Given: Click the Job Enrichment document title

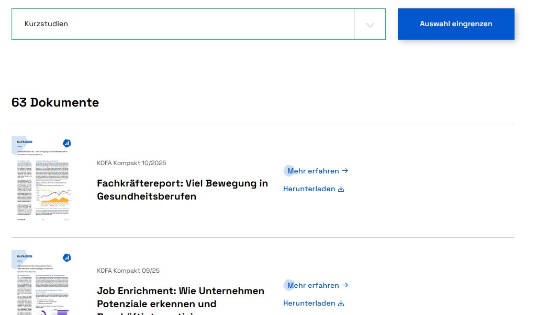Looking at the screenshot, I should tap(181, 297).
